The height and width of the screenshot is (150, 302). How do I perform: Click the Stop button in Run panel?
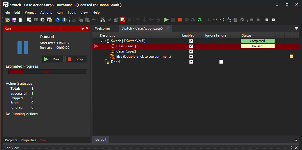(x=76, y=59)
